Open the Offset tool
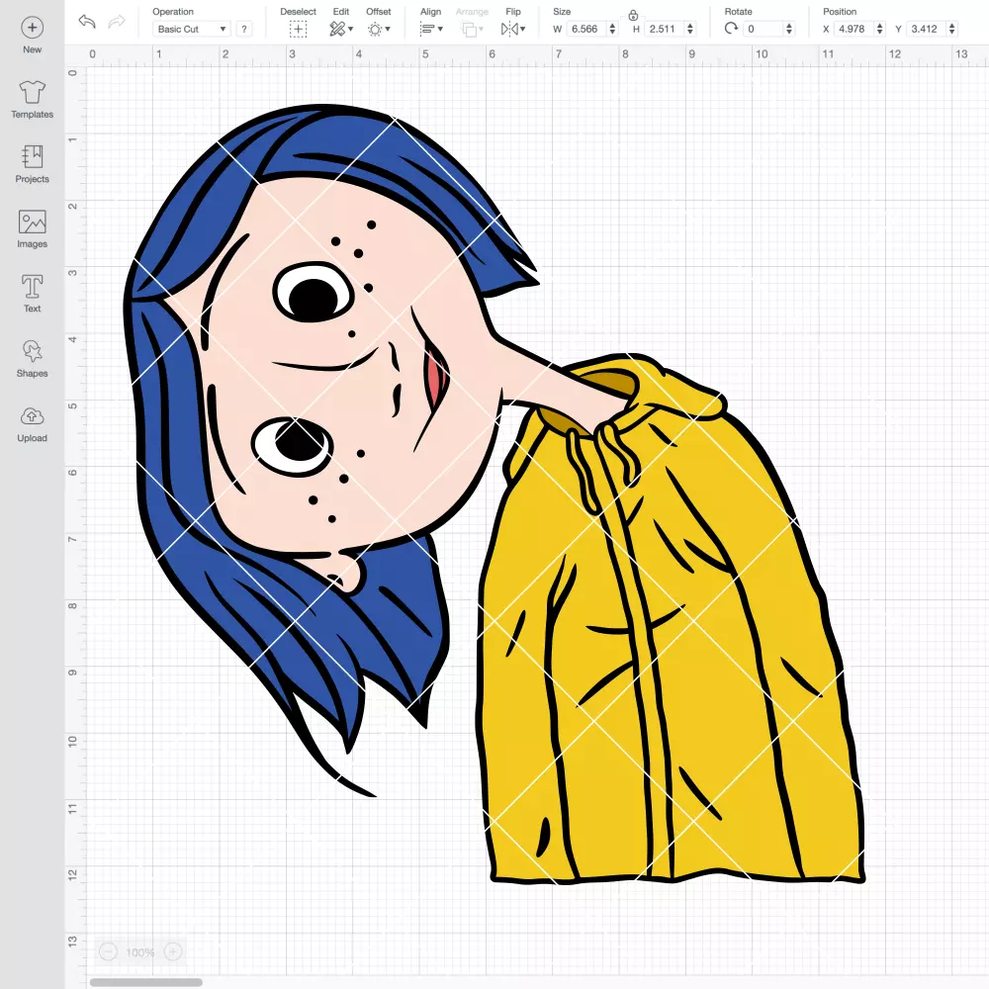Viewport: 989px width, 989px height. point(379,29)
